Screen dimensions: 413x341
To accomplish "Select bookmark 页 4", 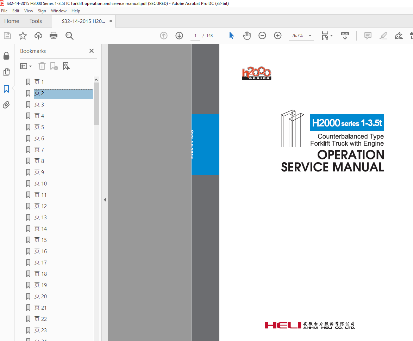I will 39,116.
